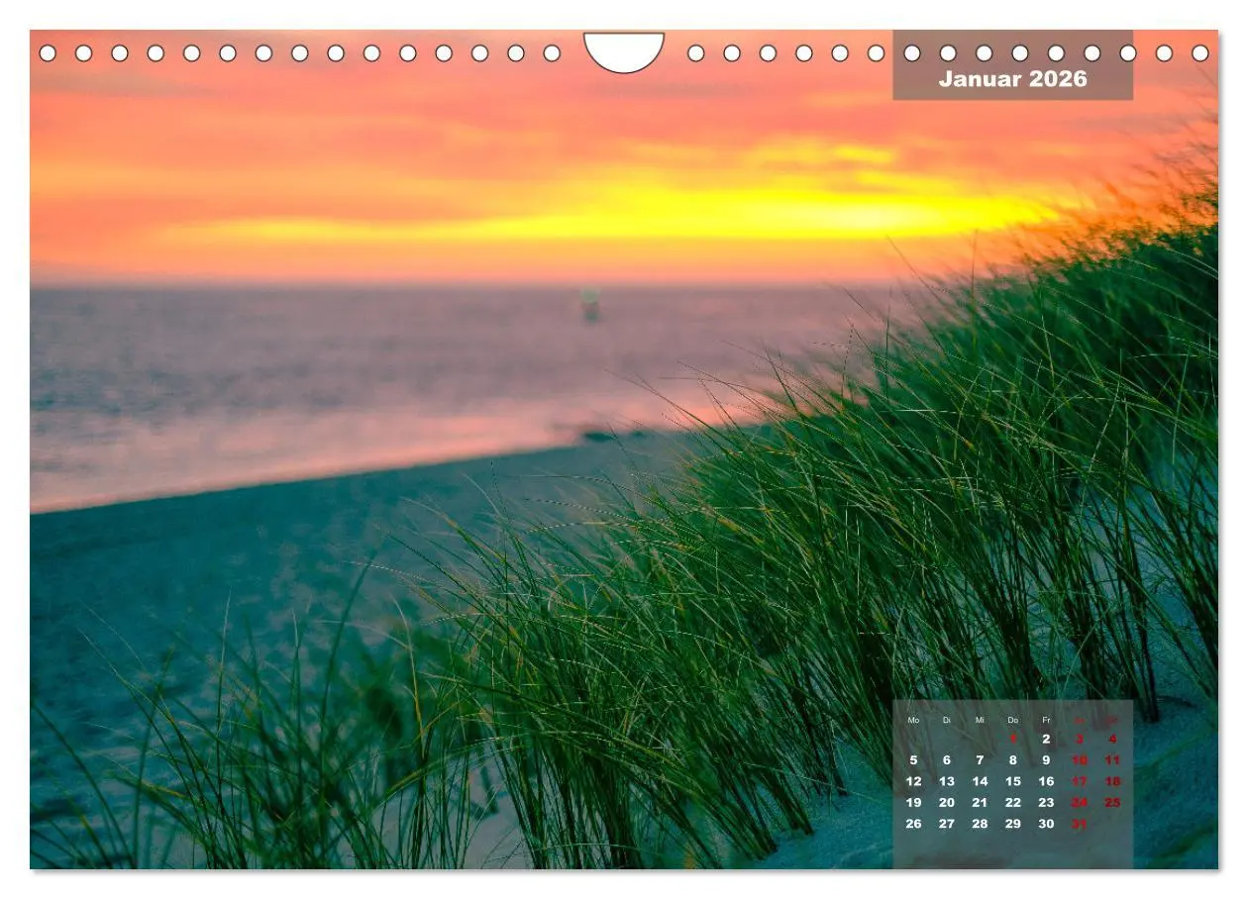
Task: Click date 20 in the calendar
Action: click(x=947, y=803)
